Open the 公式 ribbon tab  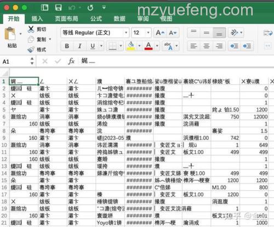point(96,19)
